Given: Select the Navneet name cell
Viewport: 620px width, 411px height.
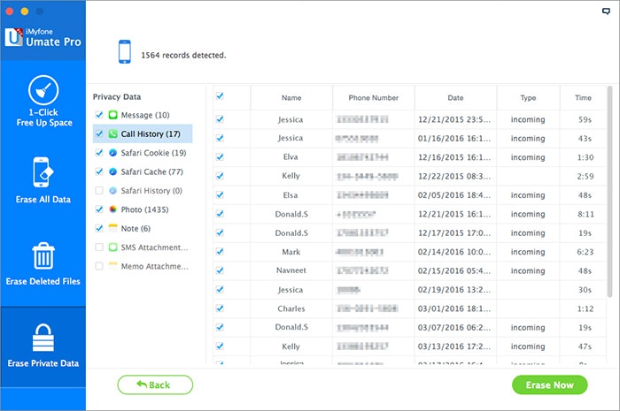Looking at the screenshot, I should point(291,270).
